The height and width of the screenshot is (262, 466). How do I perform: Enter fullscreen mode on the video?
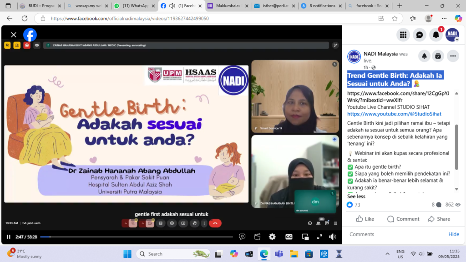coord(319,237)
